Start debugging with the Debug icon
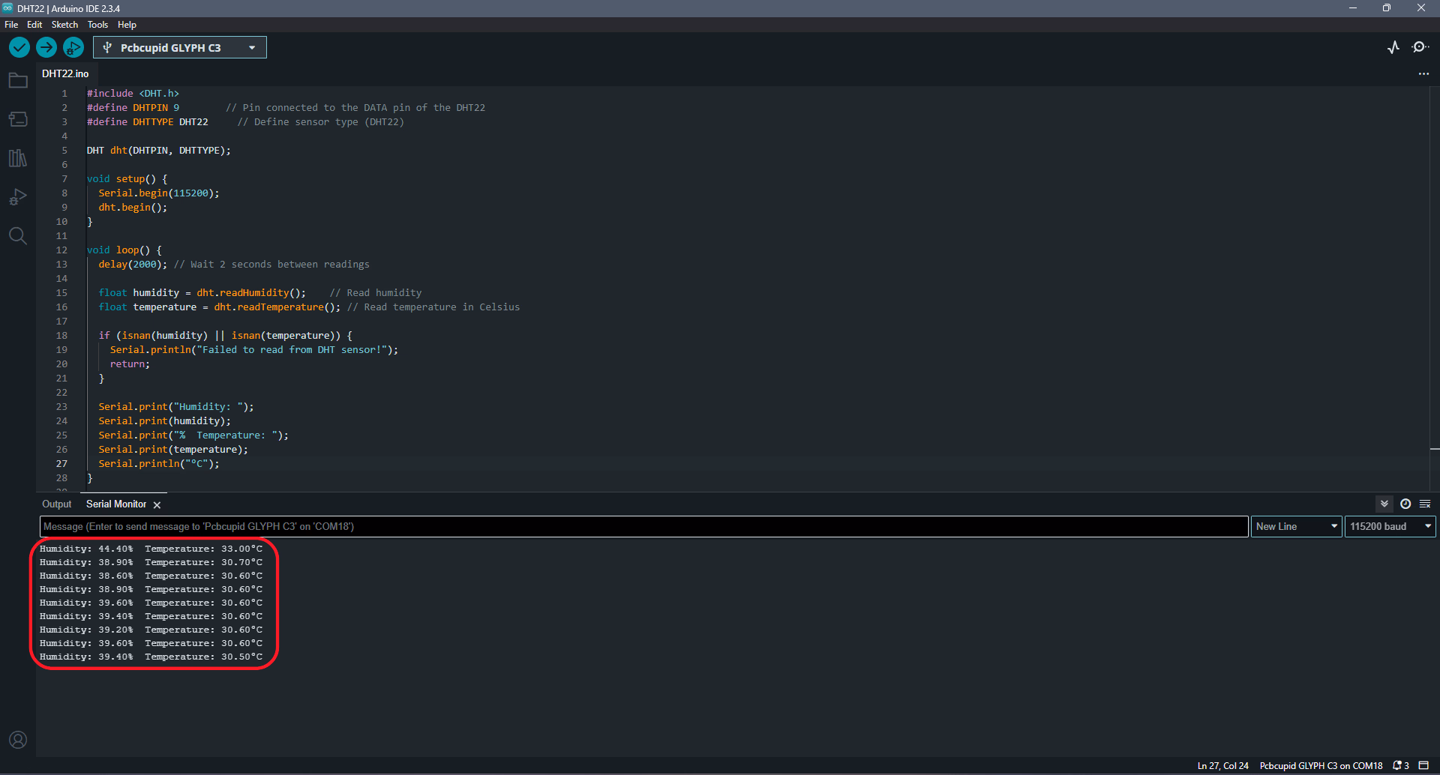The width and height of the screenshot is (1440, 775). pyautogui.click(x=73, y=47)
